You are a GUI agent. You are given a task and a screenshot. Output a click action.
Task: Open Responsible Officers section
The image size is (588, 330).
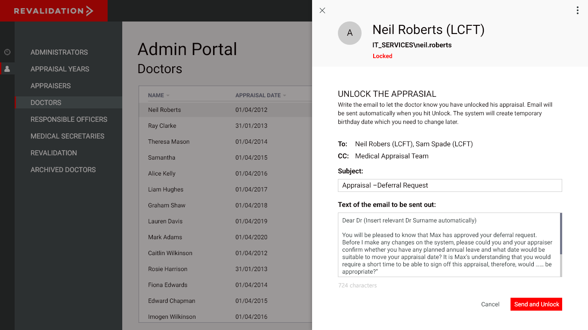[x=69, y=119]
